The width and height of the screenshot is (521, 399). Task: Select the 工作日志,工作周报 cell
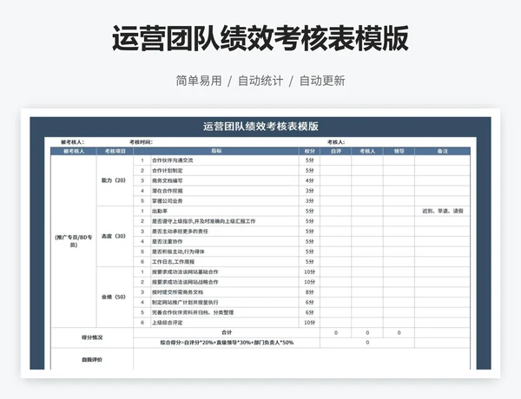[225, 262]
